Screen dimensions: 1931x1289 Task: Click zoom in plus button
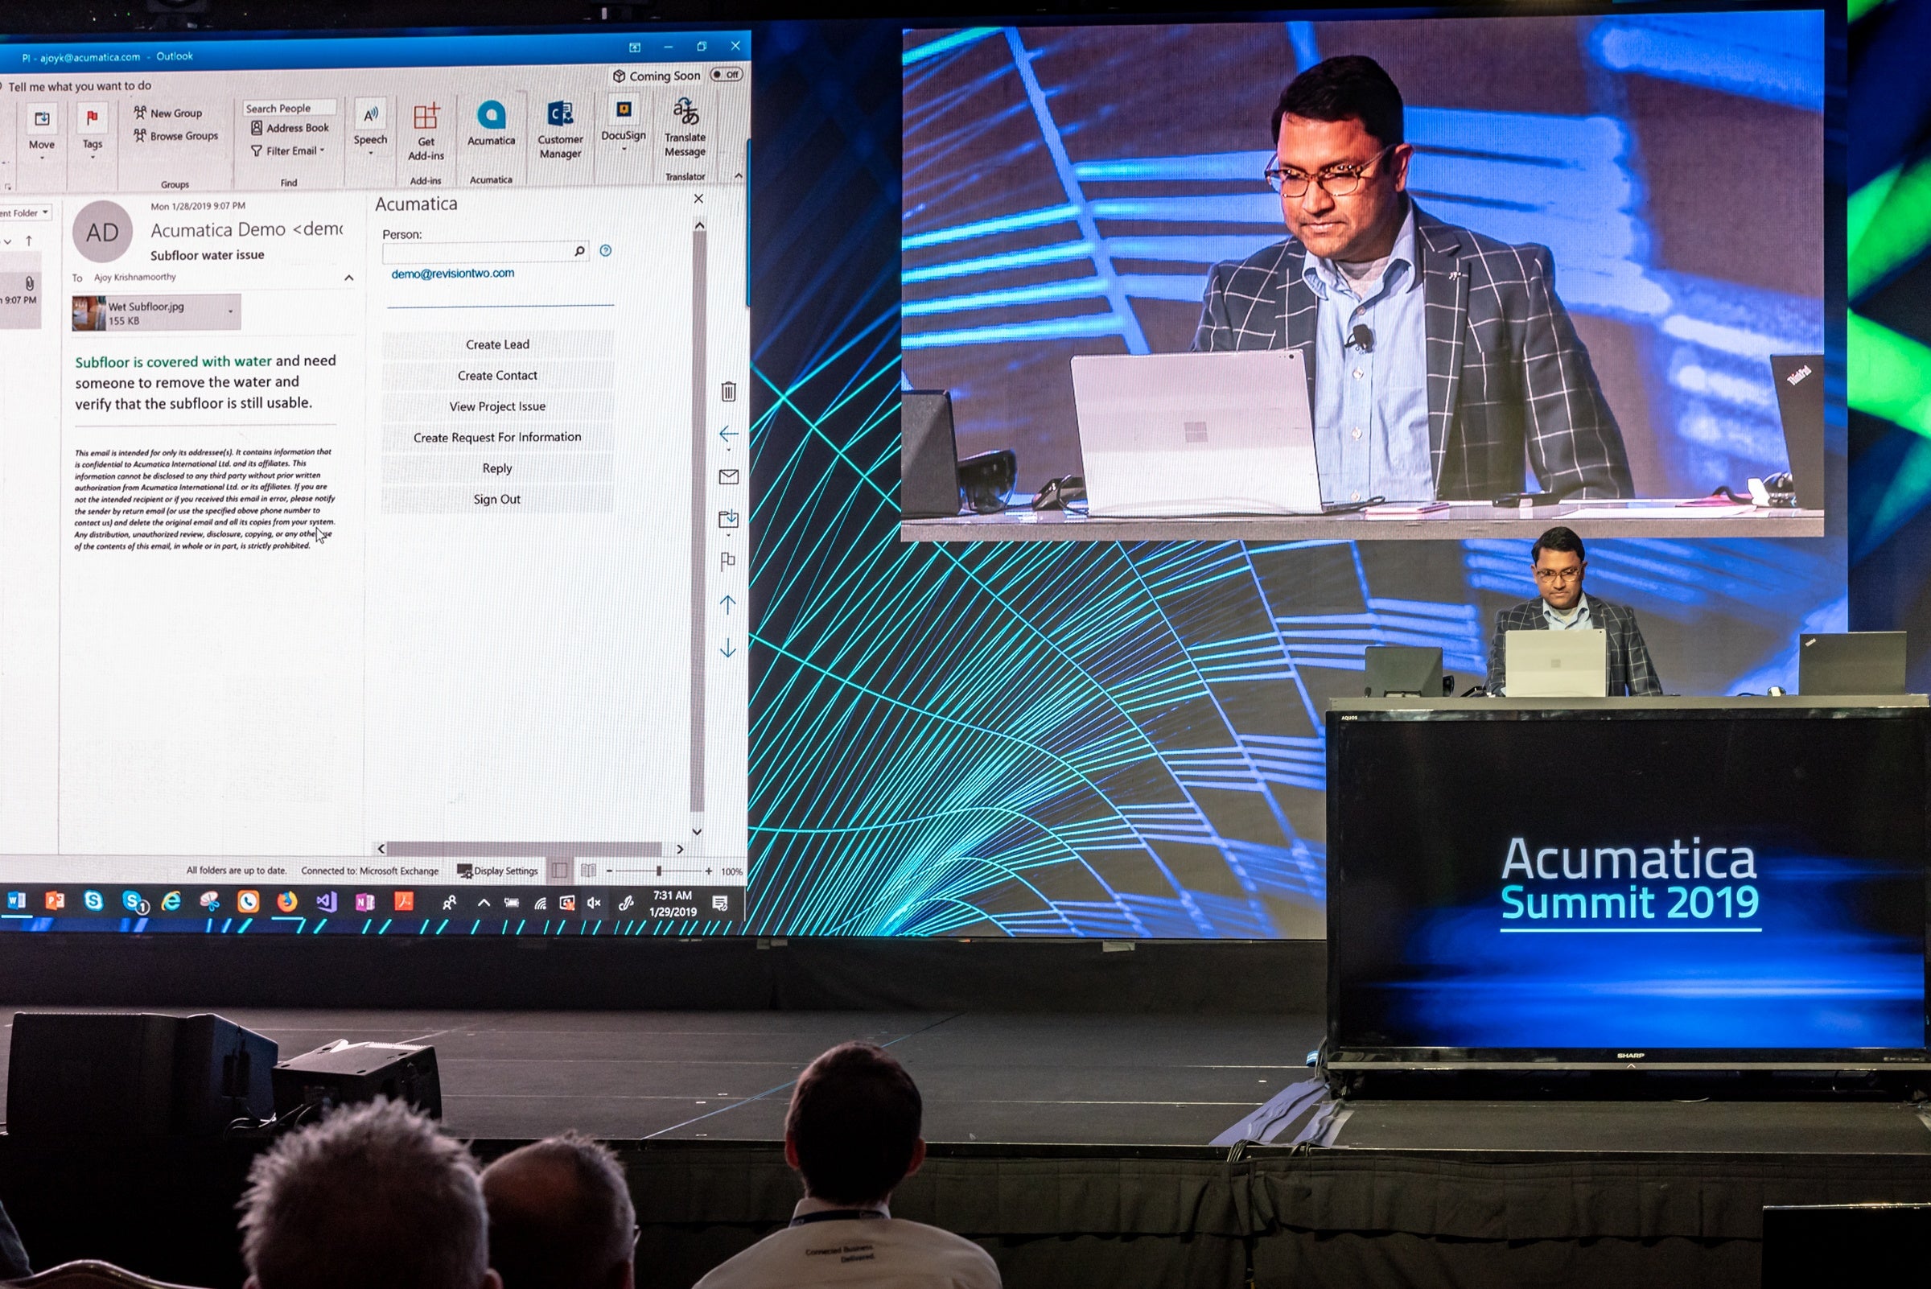(709, 871)
